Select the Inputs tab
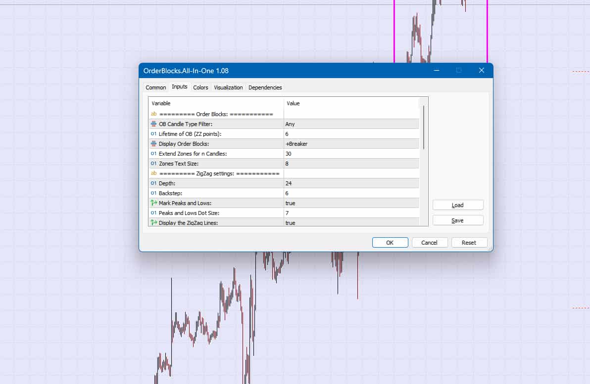 point(180,87)
